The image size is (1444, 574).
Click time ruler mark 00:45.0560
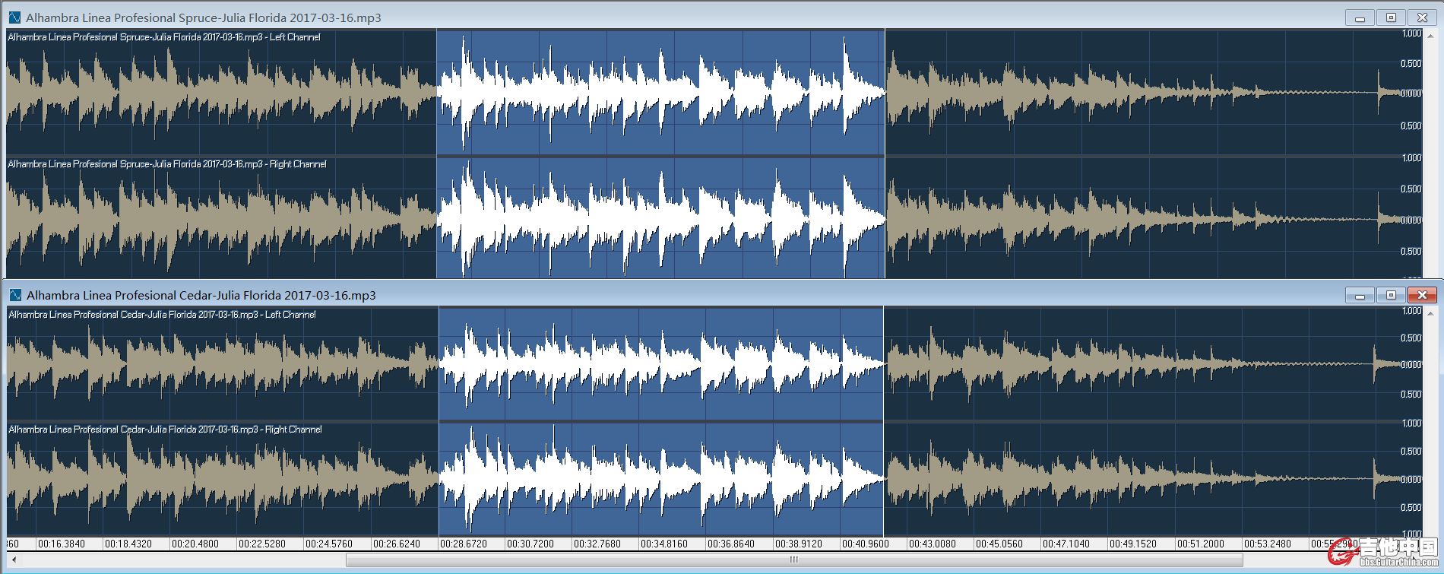[x=999, y=544]
